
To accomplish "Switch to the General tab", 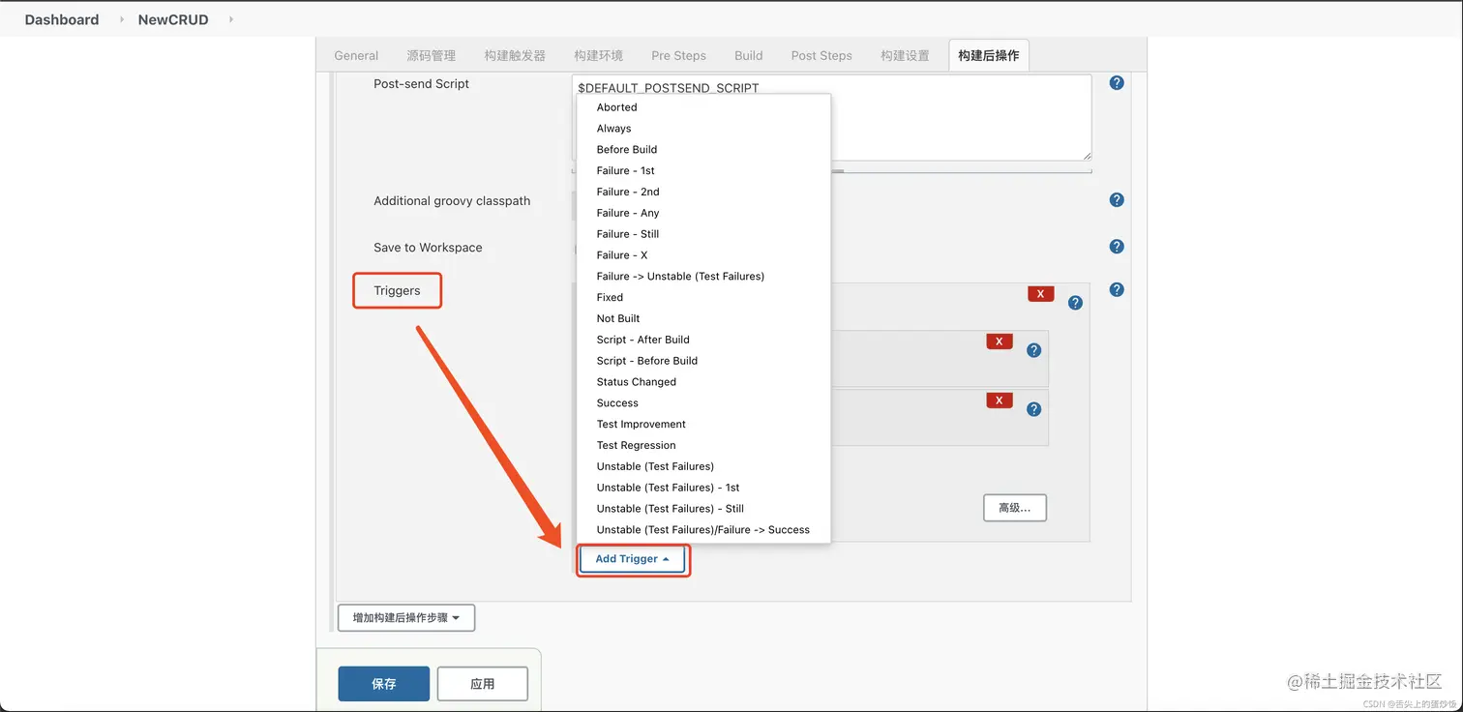I will pyautogui.click(x=356, y=55).
